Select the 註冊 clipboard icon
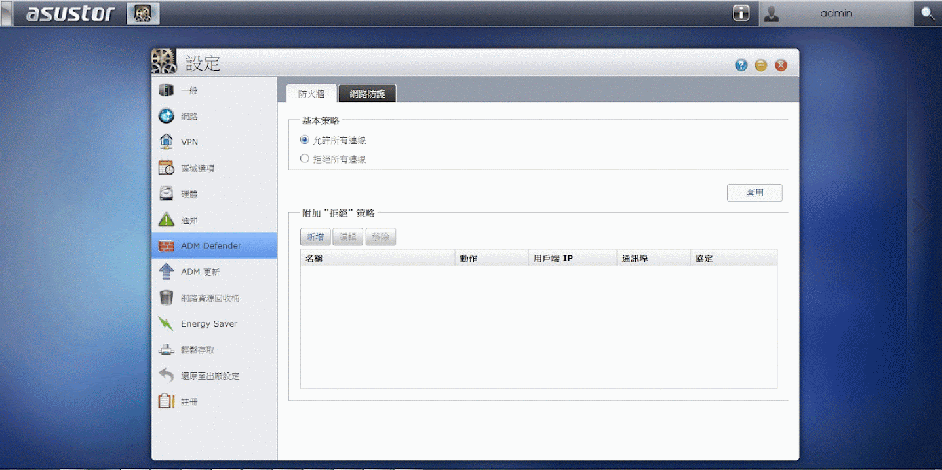Viewport: 942px width, 470px height. [167, 401]
